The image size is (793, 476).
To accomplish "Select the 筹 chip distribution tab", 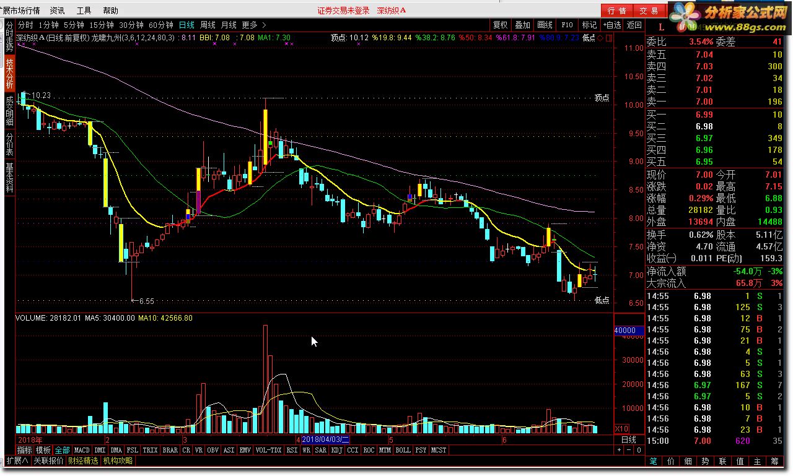I will [775, 461].
